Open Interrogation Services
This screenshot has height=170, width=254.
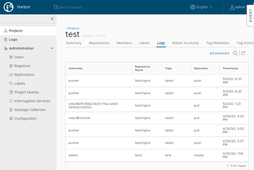pyautogui.click(x=32, y=101)
